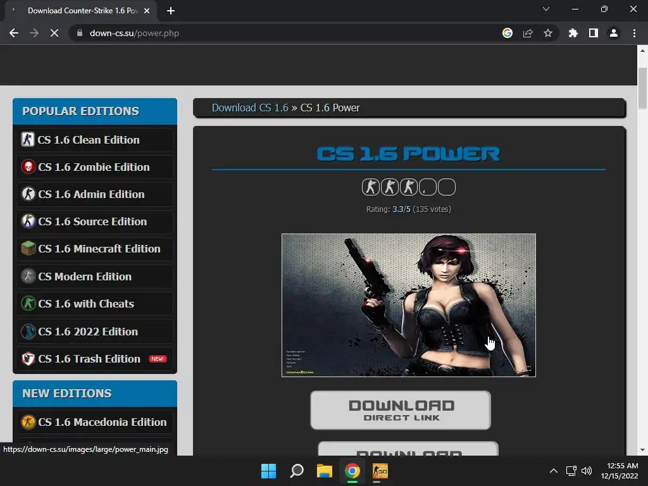648x486 pixels.
Task: Open the Chrome three-dot menu
Action: 634,33
